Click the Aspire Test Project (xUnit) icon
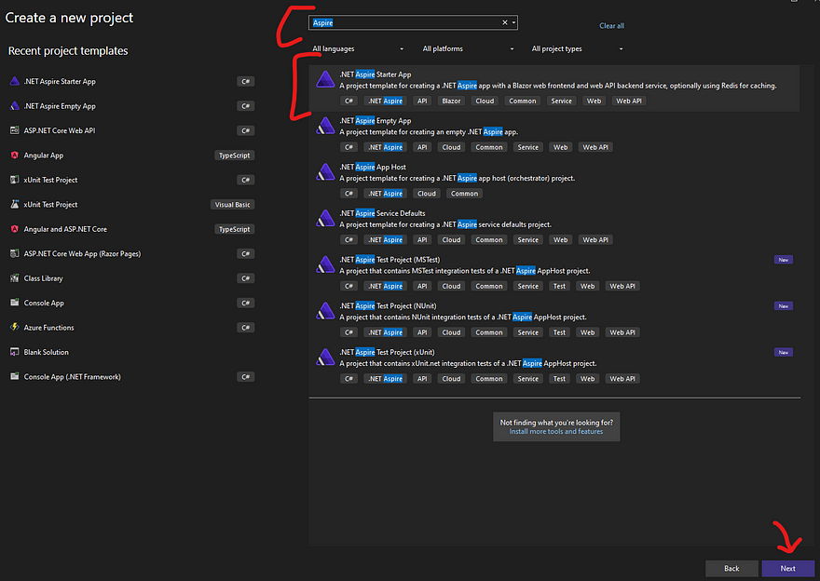 click(325, 358)
